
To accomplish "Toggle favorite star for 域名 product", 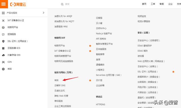I will (90, 80).
